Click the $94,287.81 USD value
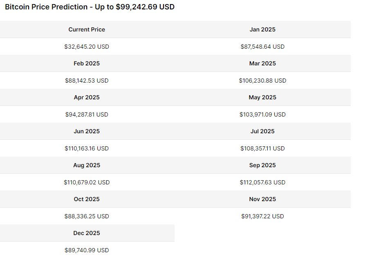 (87, 114)
